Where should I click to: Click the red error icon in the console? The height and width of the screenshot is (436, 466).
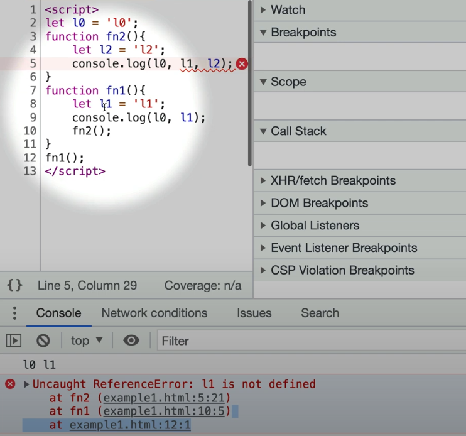click(10, 384)
